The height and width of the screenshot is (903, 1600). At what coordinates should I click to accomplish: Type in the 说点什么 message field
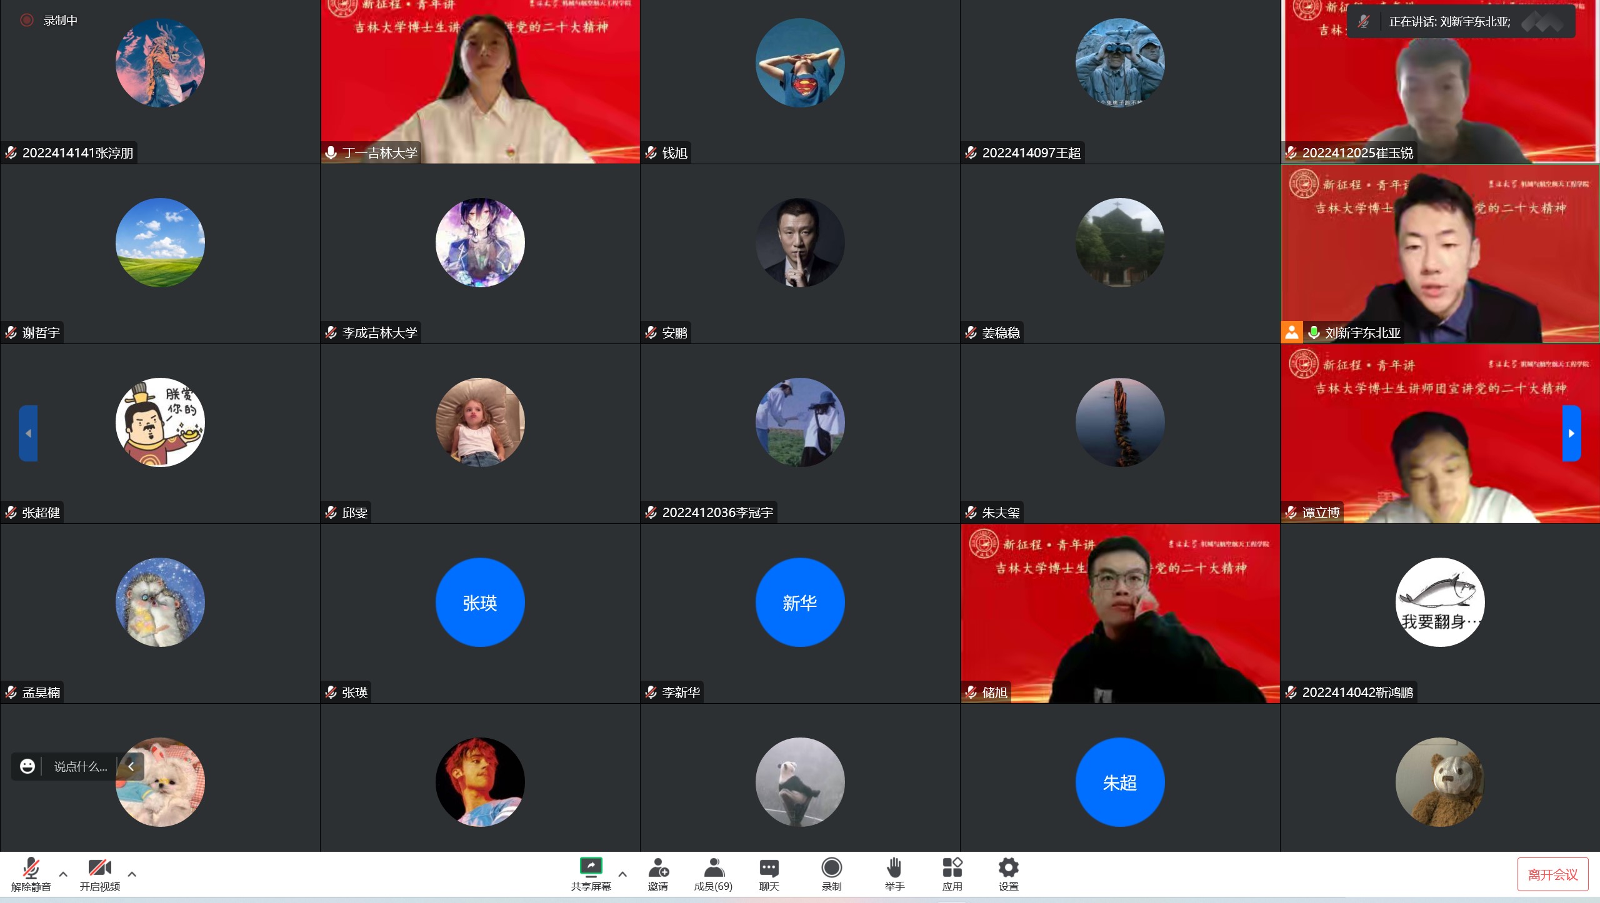pos(80,766)
